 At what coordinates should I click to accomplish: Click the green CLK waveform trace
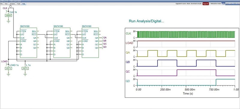click(186, 34)
